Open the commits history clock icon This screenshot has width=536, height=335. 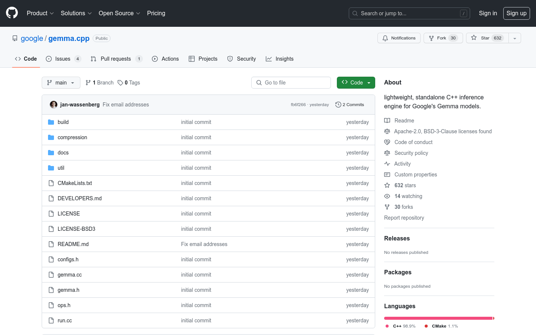338,105
